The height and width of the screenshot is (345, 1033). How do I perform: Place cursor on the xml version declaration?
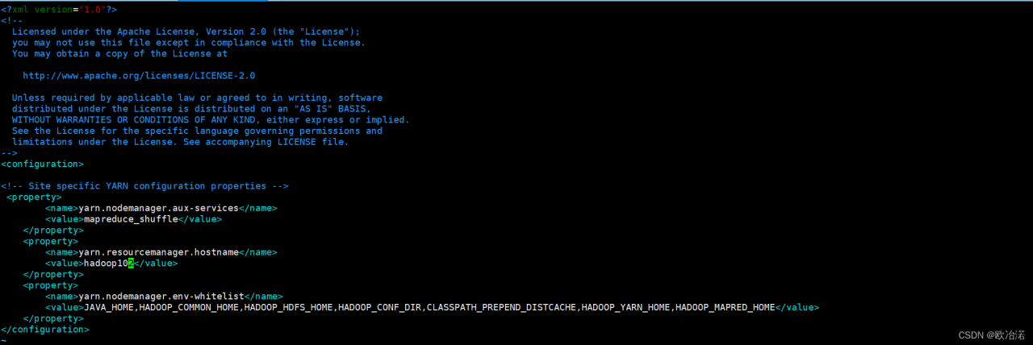point(59,10)
